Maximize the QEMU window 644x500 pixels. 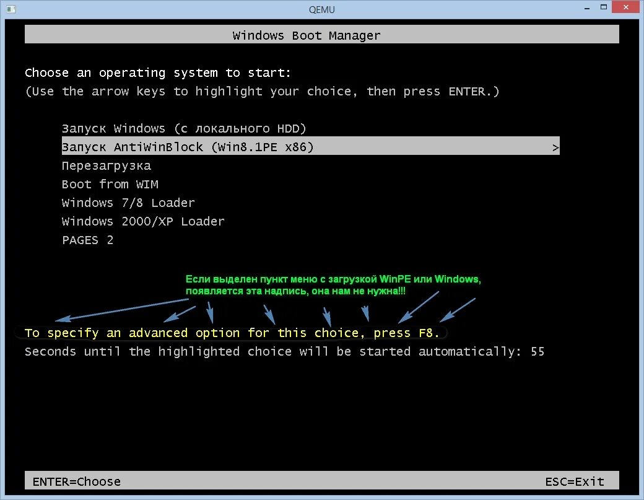[603, 7]
